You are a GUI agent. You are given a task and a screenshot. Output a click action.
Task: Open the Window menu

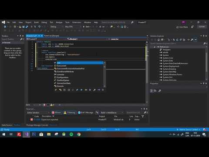(x=88, y=22)
